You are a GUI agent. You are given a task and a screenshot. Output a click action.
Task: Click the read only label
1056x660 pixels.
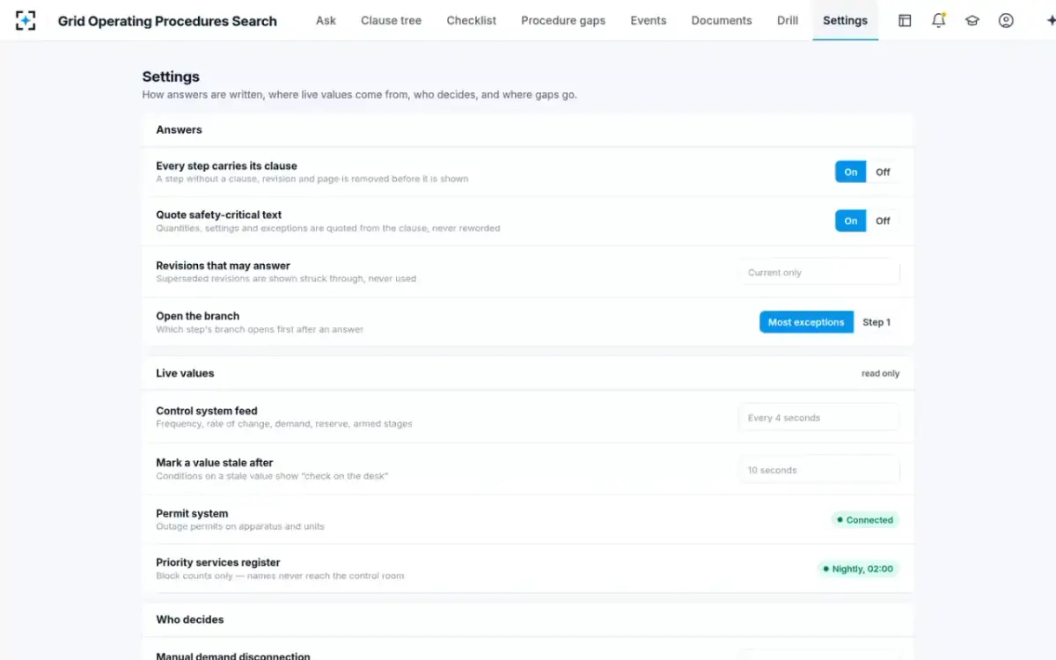(880, 373)
